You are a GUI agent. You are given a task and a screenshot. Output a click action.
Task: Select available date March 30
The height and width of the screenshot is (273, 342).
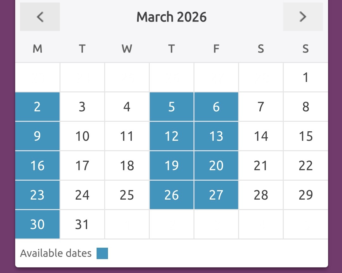[37, 224]
